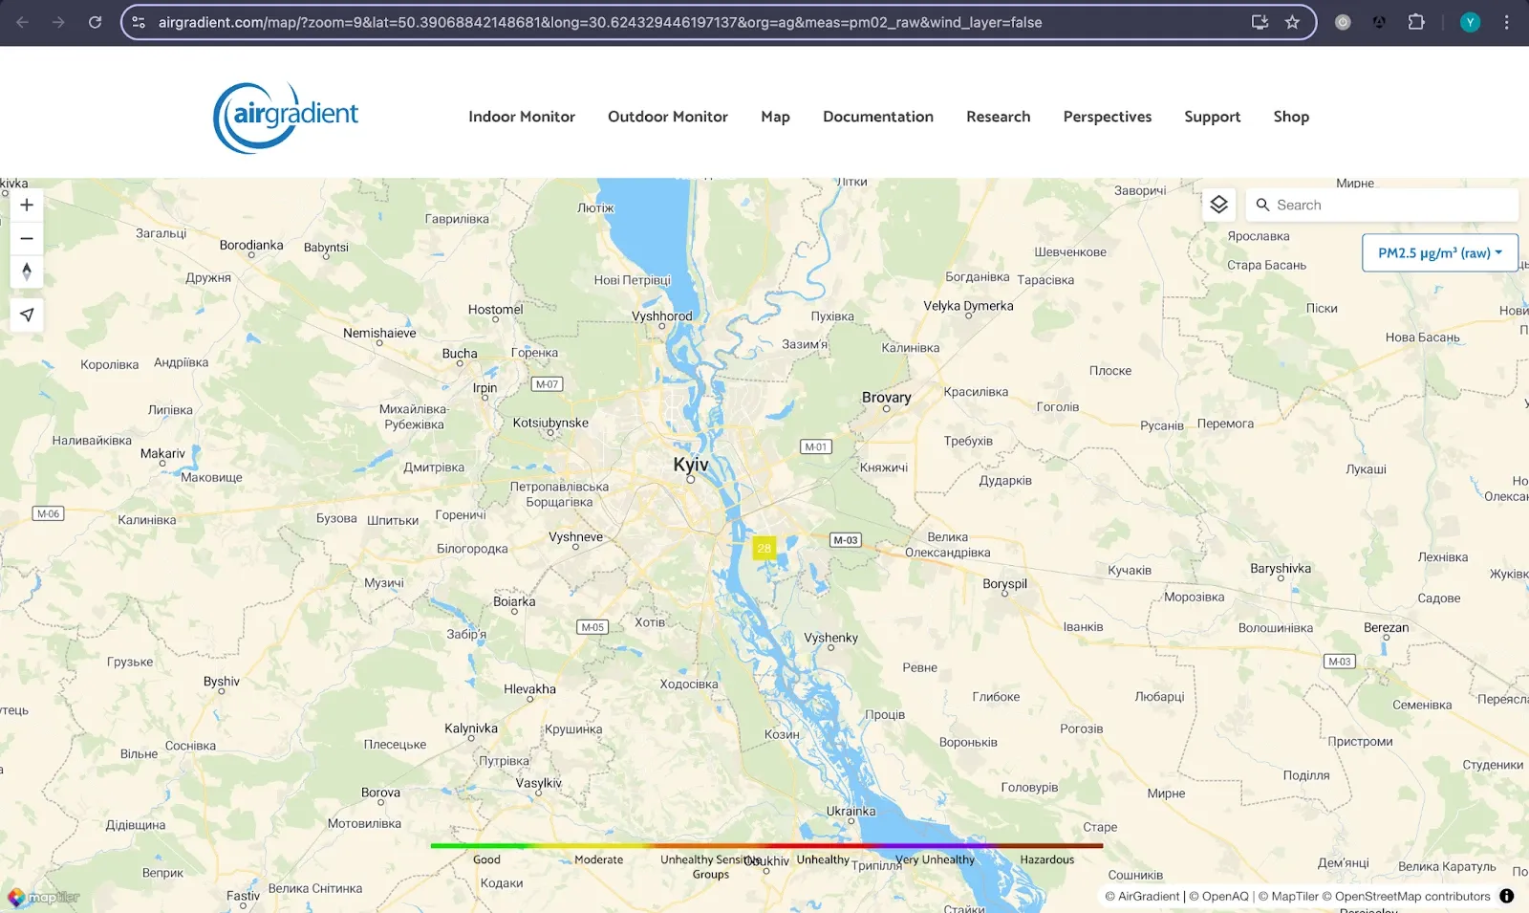Zoom out of the map

(x=27, y=239)
